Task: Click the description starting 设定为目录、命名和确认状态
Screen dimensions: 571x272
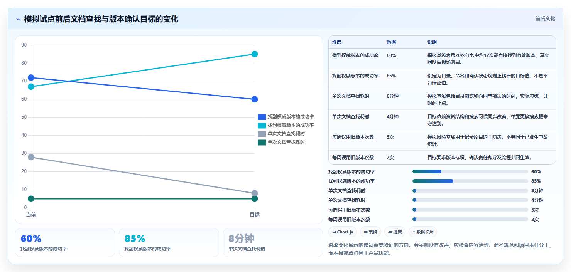Action: [x=488, y=79]
